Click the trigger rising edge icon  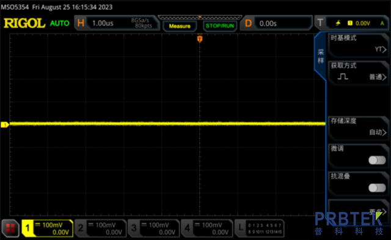click(x=338, y=23)
